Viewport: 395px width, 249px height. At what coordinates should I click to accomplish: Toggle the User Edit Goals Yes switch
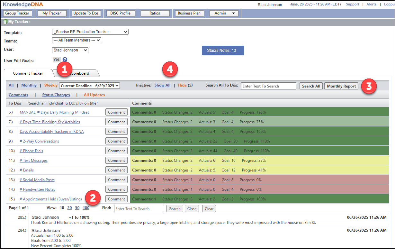pos(57,60)
